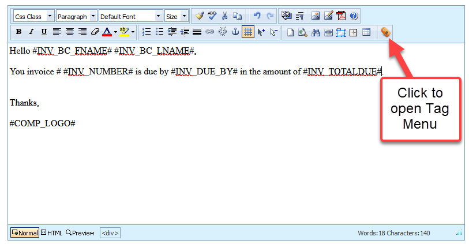Toggle the grid borders button
Viewport: 469px width, 244px height.
tap(247, 32)
